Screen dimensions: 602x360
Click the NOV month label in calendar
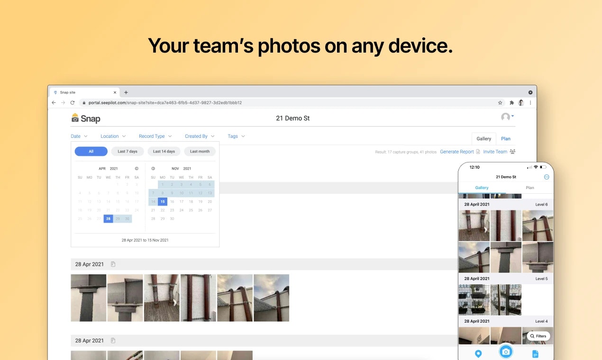(175, 169)
